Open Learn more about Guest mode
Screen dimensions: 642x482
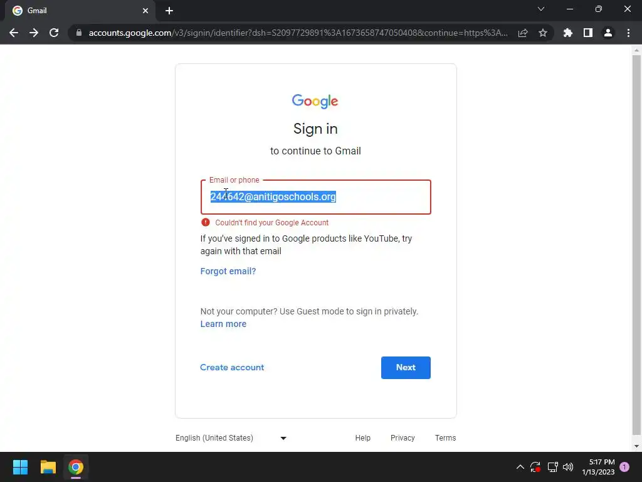coord(223,324)
